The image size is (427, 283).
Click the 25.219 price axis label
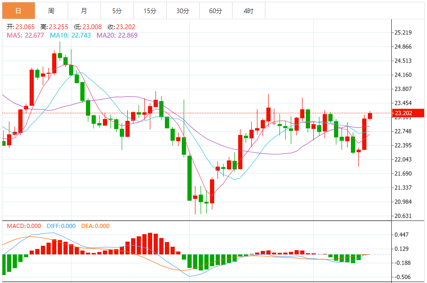tap(403, 32)
